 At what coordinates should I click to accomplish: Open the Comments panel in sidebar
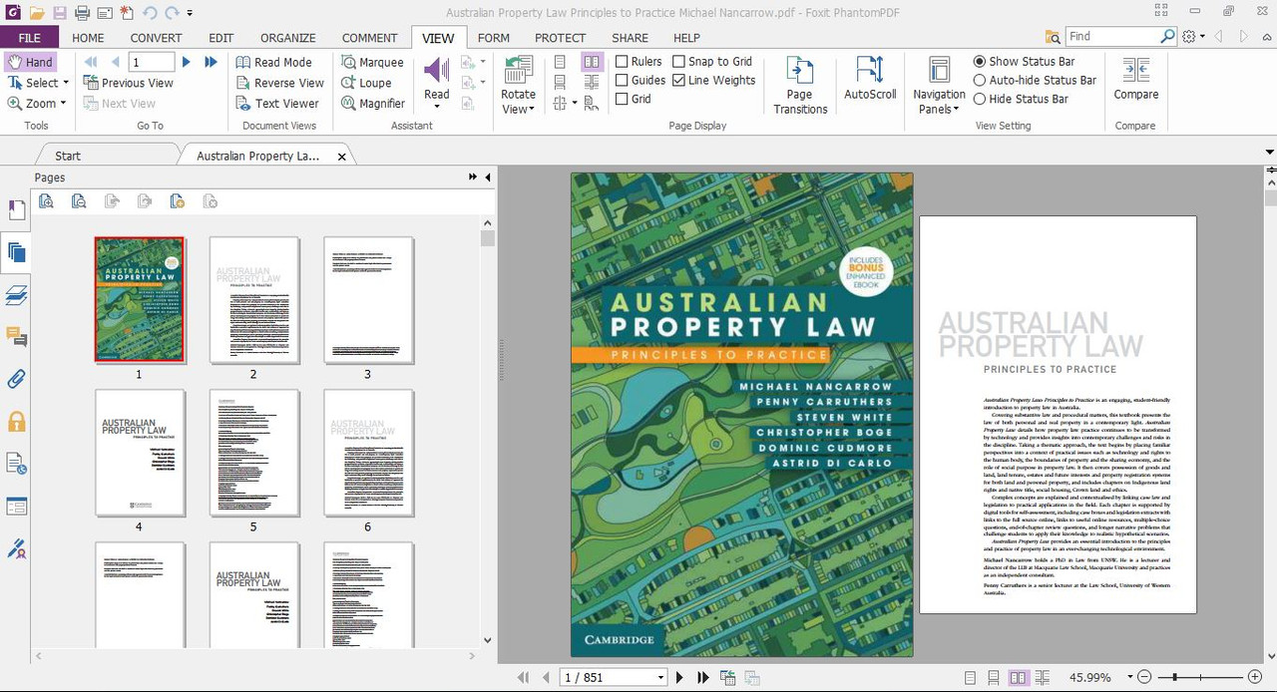click(x=16, y=337)
